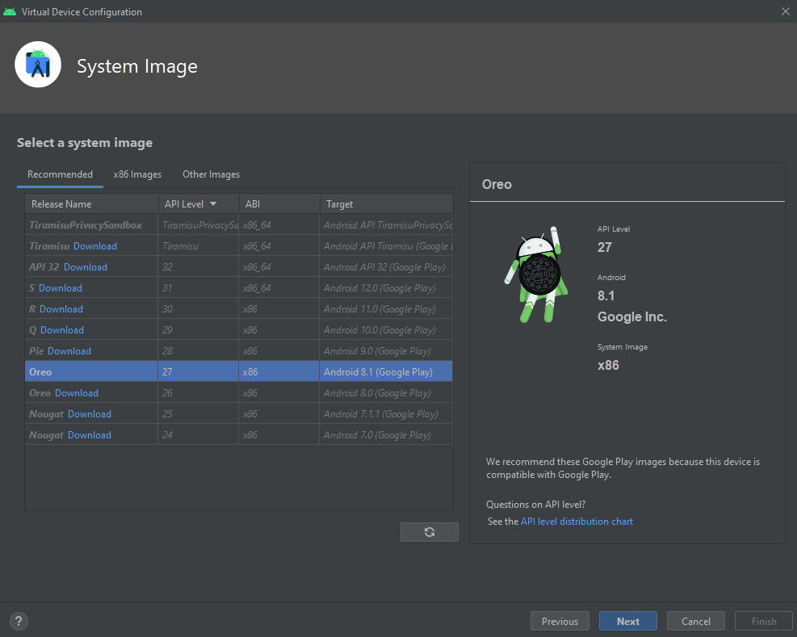This screenshot has height=637, width=797.
Task: Download the Nougat API 25 image
Action: [90, 414]
